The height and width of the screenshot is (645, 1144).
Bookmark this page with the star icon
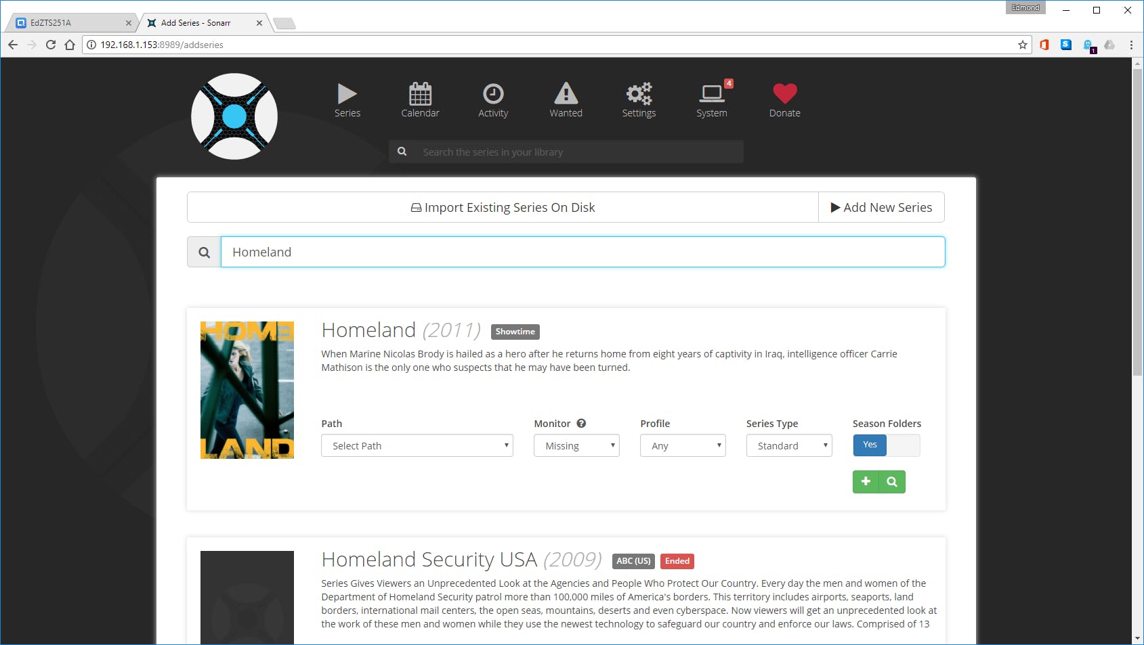point(1023,45)
